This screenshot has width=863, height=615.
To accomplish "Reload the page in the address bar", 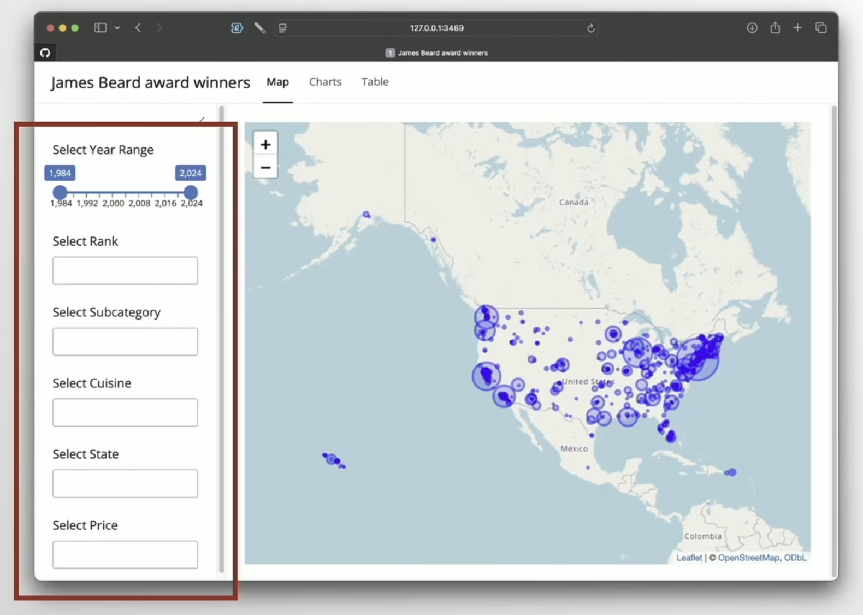I will coord(590,28).
